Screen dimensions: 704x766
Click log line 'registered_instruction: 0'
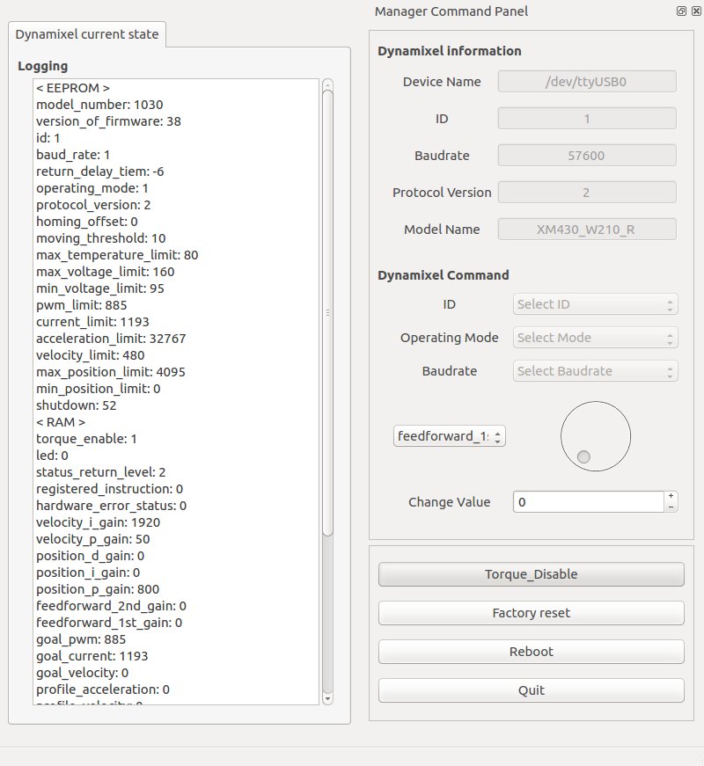pos(109,489)
